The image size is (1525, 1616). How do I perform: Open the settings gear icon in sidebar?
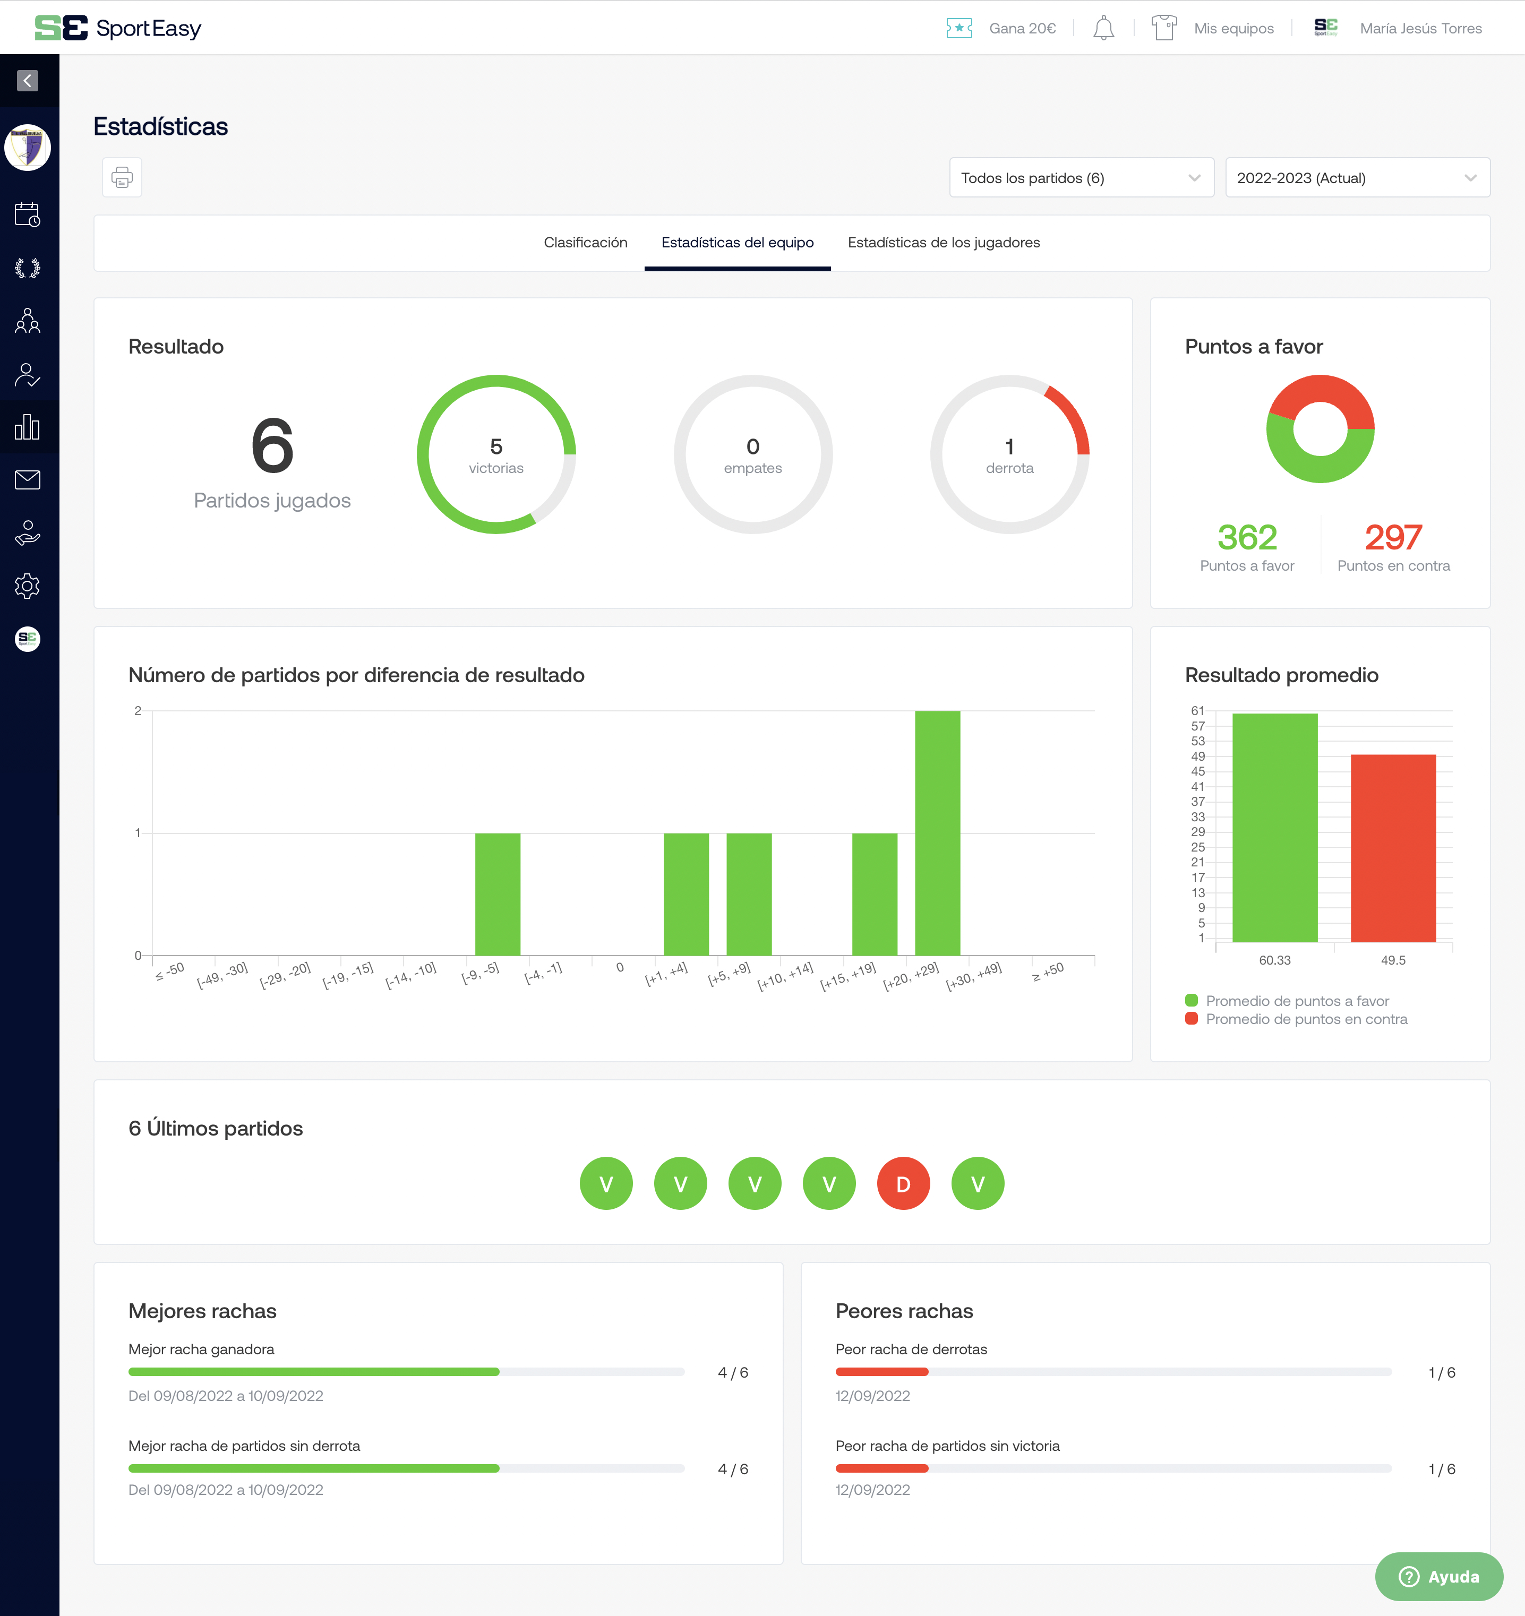[28, 586]
